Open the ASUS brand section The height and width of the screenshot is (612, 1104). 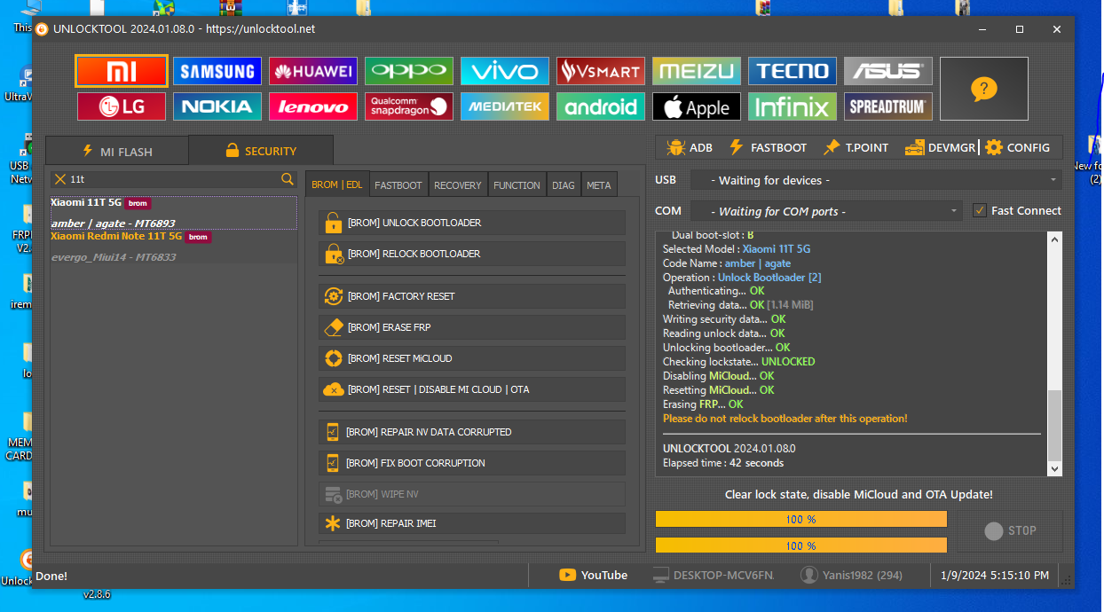888,71
